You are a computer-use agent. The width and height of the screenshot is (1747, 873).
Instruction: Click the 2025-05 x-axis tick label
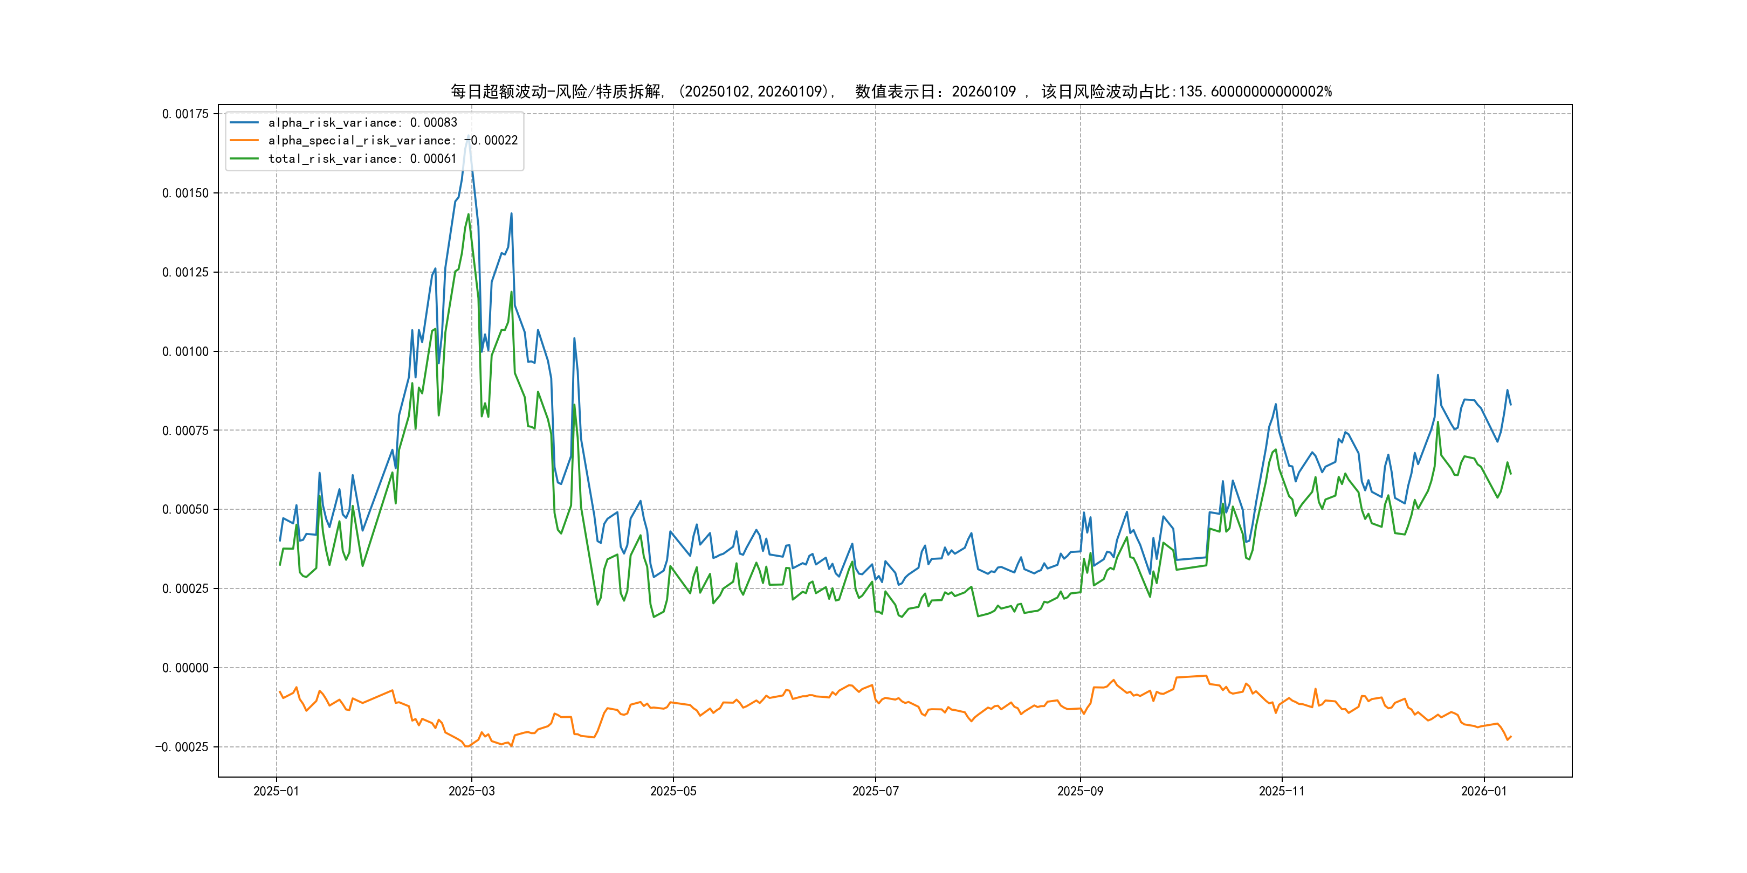pos(673,791)
